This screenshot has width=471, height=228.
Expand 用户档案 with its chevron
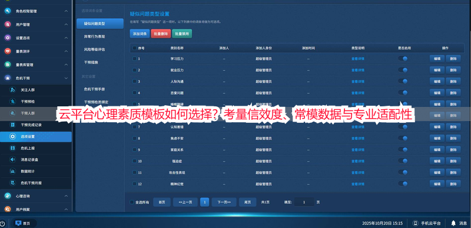point(66,209)
